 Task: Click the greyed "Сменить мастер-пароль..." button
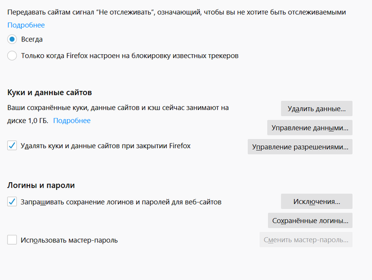tap(306, 240)
